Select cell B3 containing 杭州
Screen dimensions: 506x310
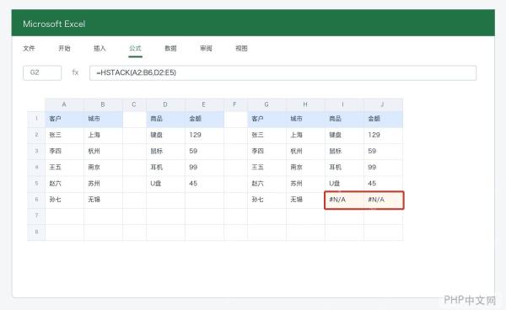103,151
